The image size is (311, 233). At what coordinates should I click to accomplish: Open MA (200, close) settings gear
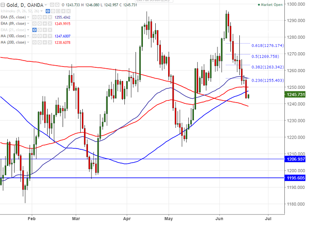click(x=39, y=42)
